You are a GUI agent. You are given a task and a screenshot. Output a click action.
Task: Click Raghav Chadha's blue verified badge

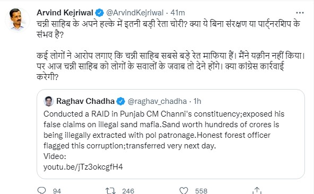click(120, 101)
